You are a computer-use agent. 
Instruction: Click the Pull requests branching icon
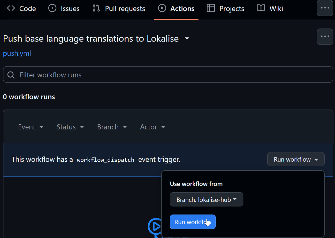pos(96,8)
